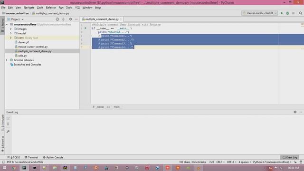Open the PyCharm taskbar icon
304x171 pixels.
coord(24,168)
